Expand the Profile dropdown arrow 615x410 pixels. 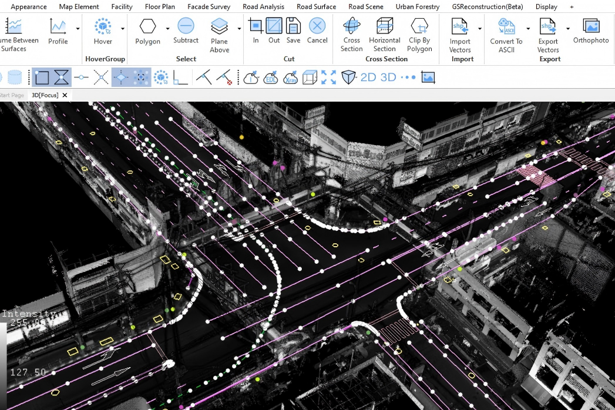click(78, 28)
